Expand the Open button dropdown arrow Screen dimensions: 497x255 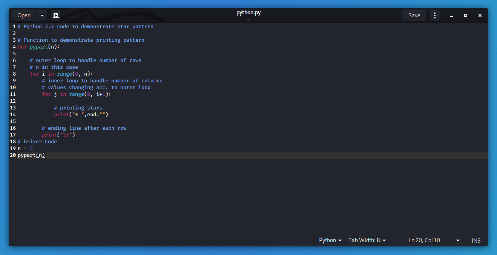41,15
